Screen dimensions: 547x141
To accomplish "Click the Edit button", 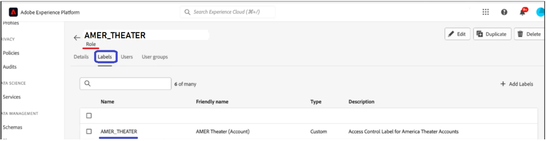I will [457, 34].
